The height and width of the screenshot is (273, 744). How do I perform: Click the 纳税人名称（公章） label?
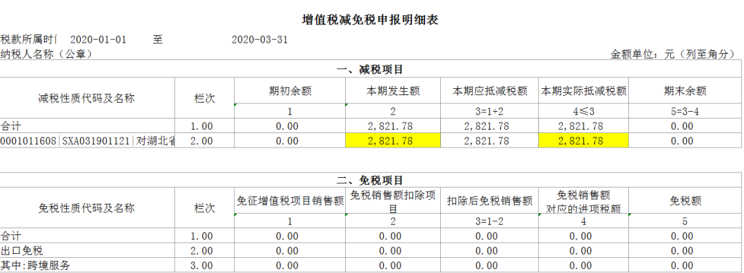[47, 54]
